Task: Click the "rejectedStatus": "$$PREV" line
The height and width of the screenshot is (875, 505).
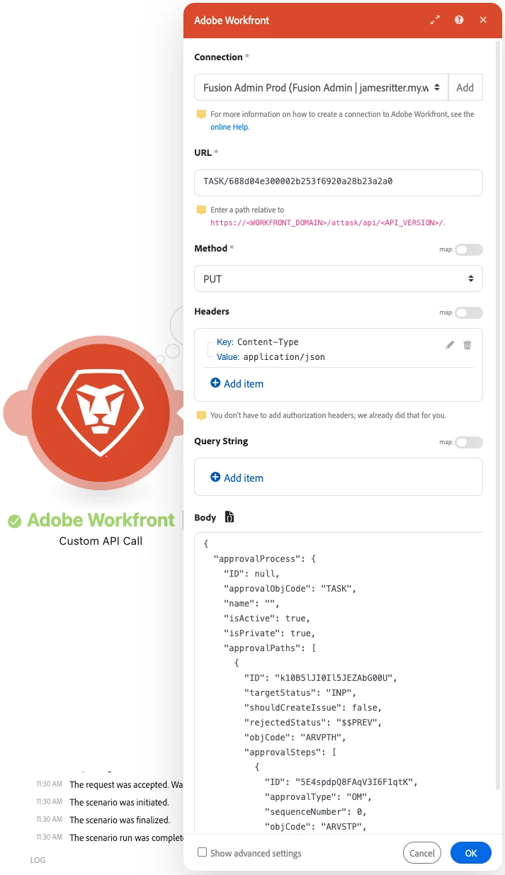Action: click(312, 722)
